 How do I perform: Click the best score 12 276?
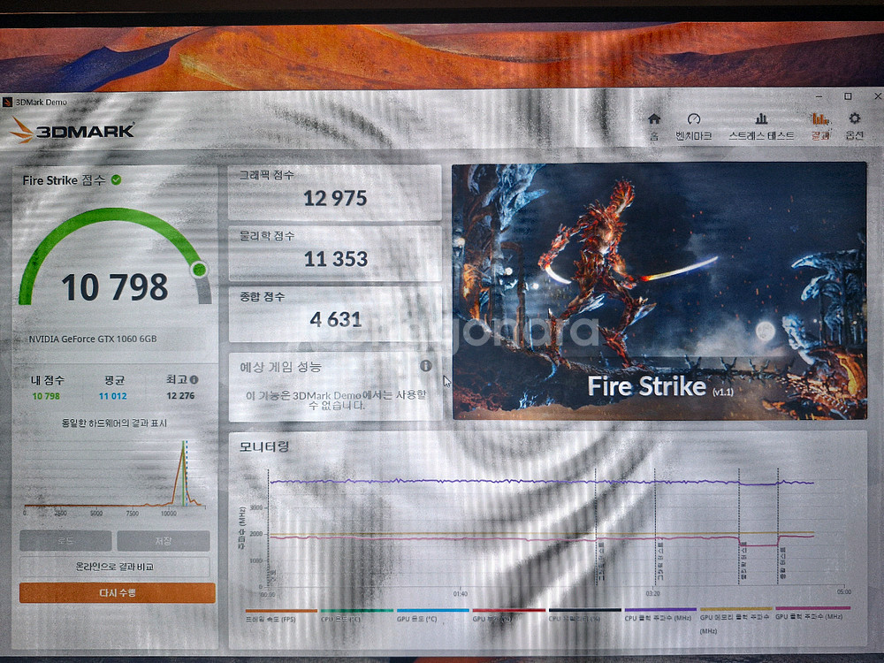(x=180, y=396)
